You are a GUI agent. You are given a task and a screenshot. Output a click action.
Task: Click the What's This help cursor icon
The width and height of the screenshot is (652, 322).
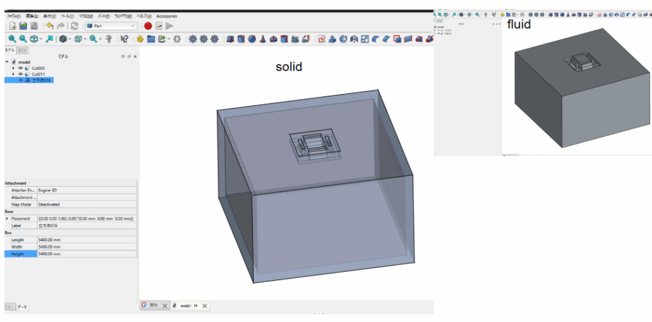(124, 39)
